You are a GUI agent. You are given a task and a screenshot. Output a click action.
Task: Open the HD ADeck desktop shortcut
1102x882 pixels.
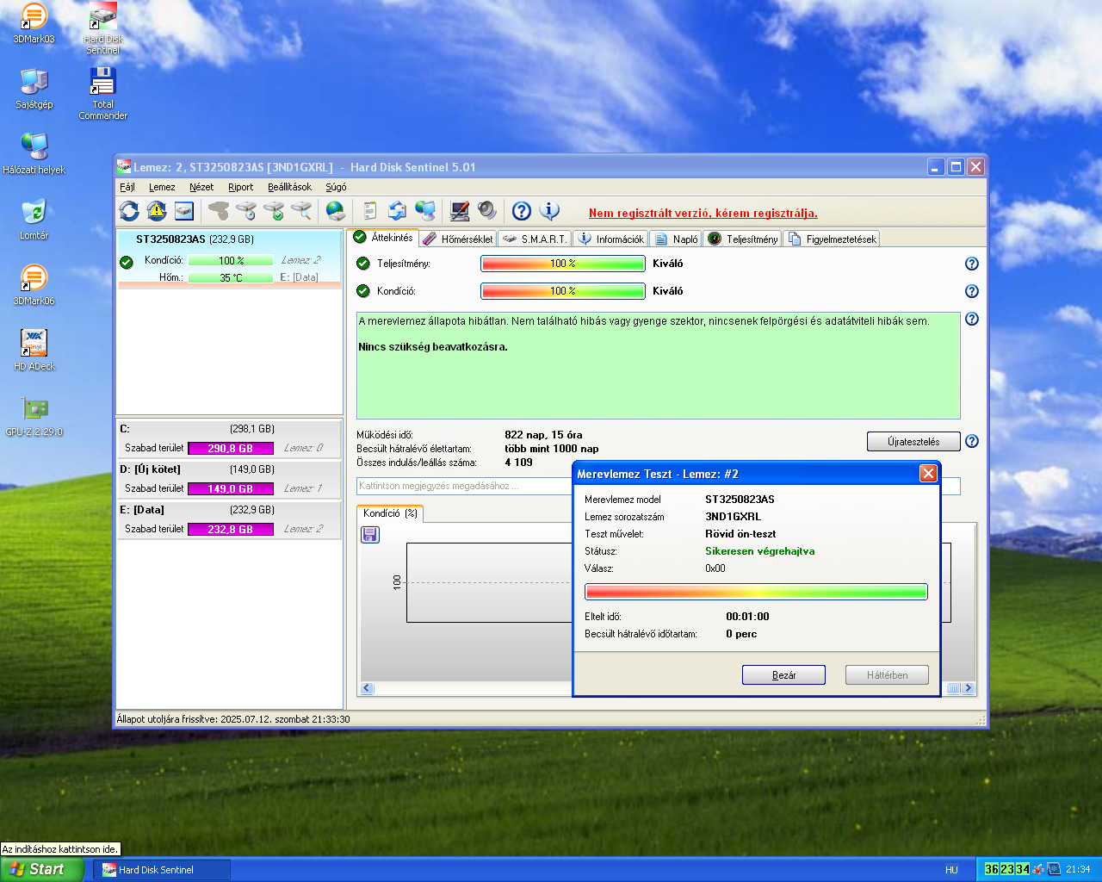[34, 350]
